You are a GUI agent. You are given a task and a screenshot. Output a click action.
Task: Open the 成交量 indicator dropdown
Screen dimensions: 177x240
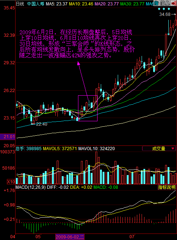(x=159, y=148)
